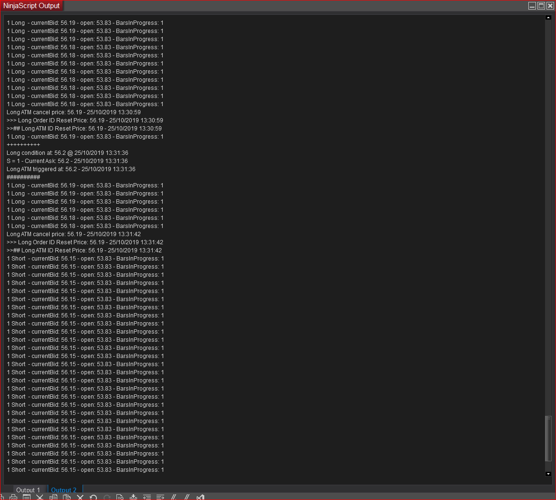Click the scissors cut icon in bottom toolbar
556x500 pixels.
(40, 497)
